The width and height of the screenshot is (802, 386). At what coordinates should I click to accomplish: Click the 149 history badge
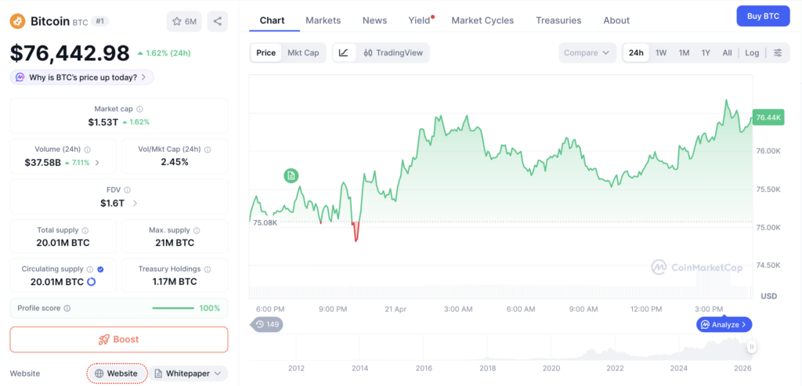point(266,324)
